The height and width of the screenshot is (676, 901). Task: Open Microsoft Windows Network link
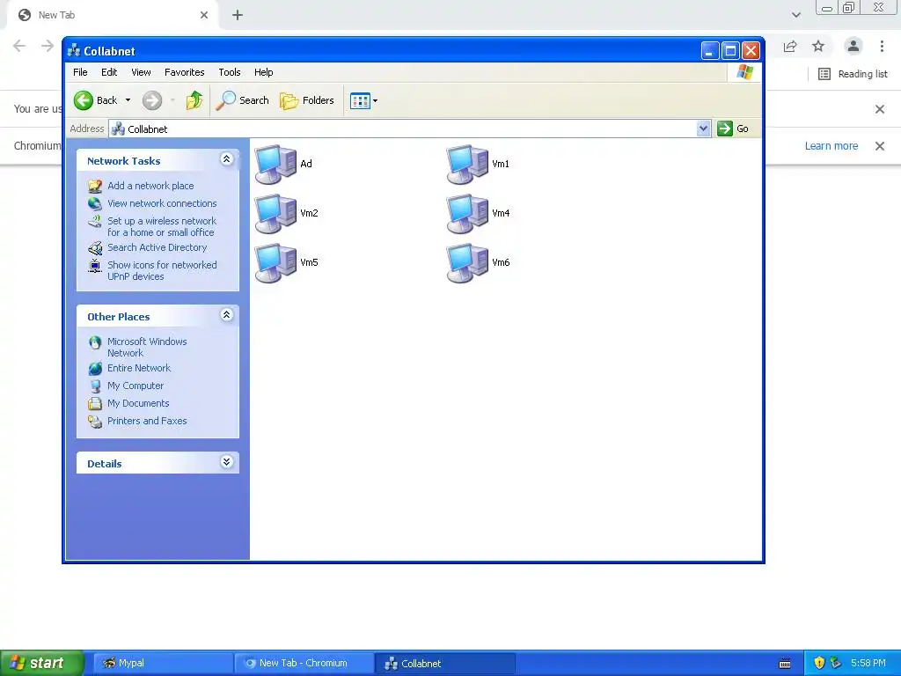(147, 347)
